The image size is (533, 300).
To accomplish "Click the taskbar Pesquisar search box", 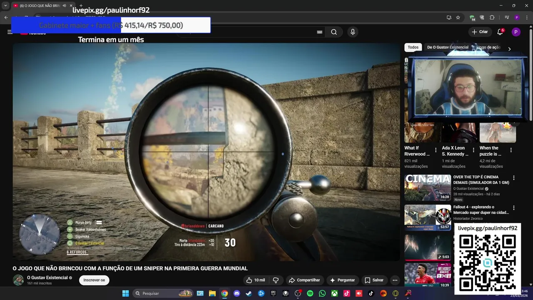I will point(163,293).
